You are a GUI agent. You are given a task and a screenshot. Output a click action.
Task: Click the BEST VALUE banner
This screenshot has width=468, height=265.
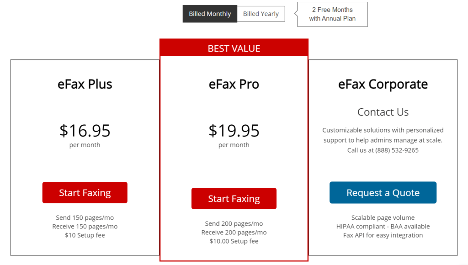234,48
